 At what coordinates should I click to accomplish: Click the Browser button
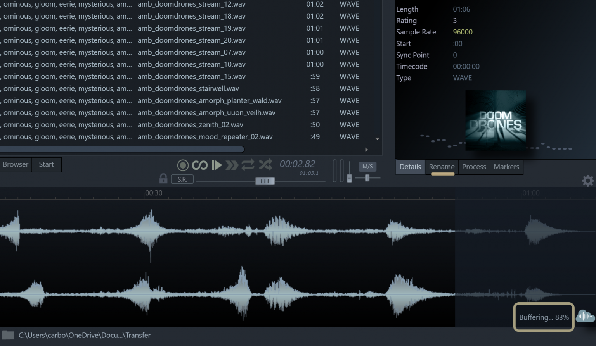pos(15,164)
